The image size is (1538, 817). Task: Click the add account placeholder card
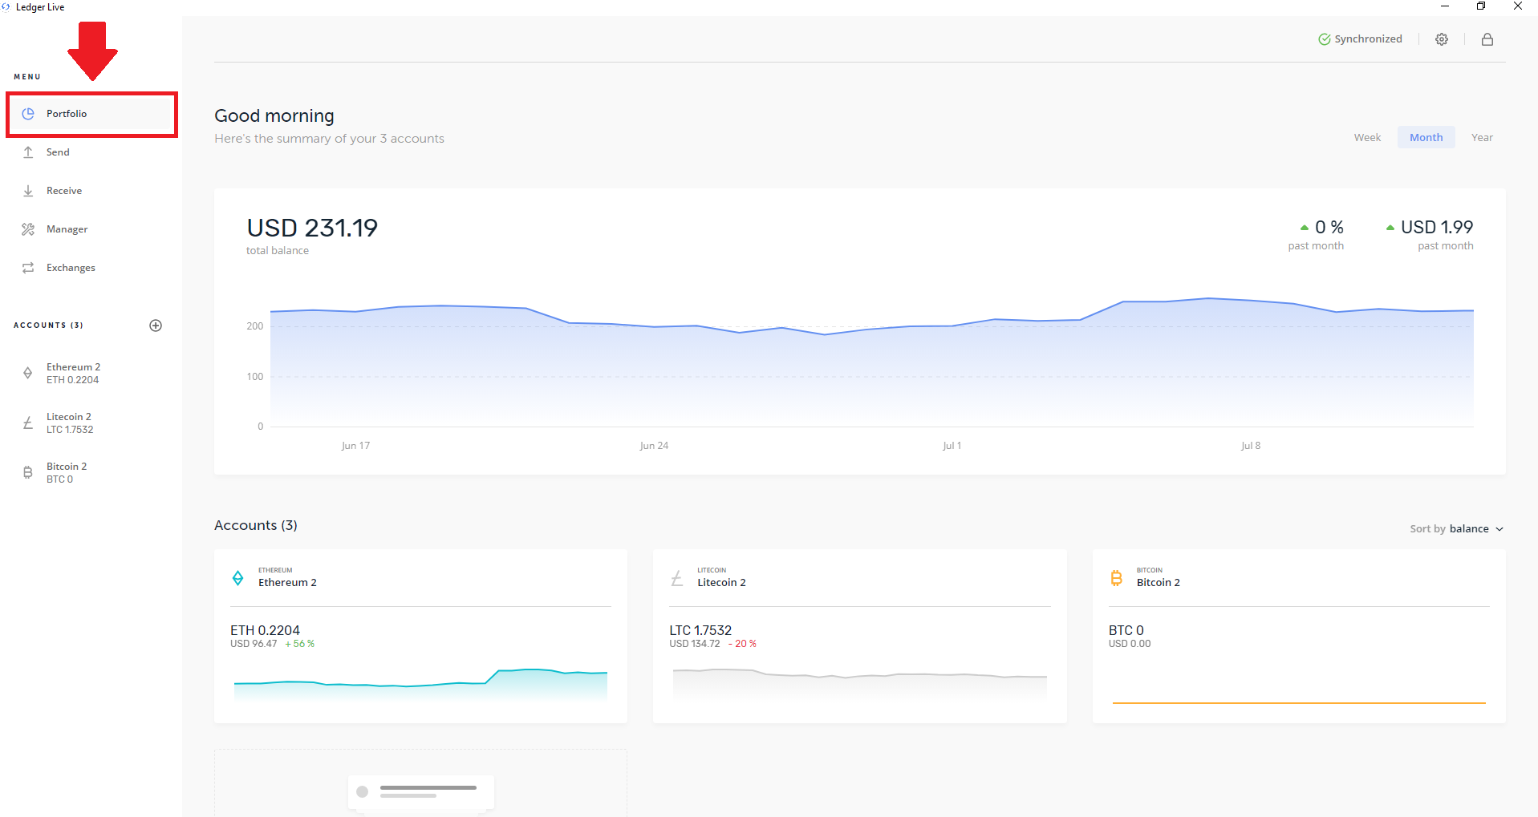(x=420, y=783)
